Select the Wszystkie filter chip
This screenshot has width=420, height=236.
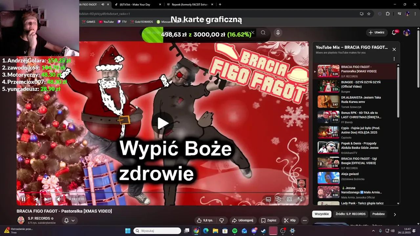(x=322, y=214)
